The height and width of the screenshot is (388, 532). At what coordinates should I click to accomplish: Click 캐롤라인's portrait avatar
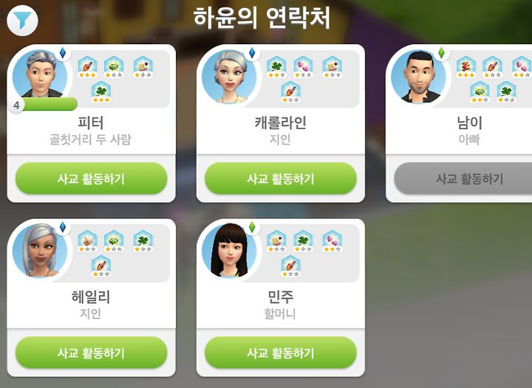229,76
